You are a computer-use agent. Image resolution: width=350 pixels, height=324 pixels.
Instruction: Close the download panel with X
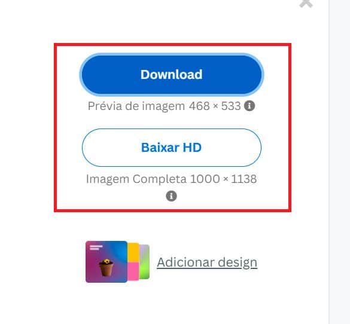click(x=306, y=3)
